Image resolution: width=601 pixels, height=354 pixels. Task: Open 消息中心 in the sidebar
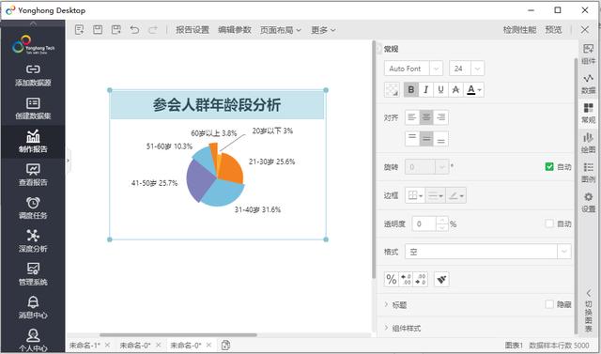point(33,308)
